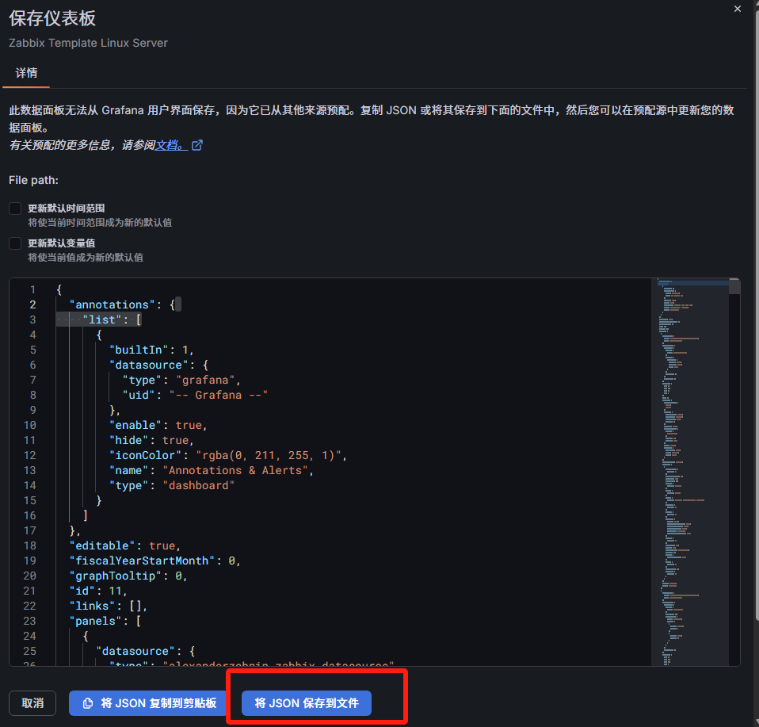Click the "panels" key on line 23

pyautogui.click(x=95, y=621)
